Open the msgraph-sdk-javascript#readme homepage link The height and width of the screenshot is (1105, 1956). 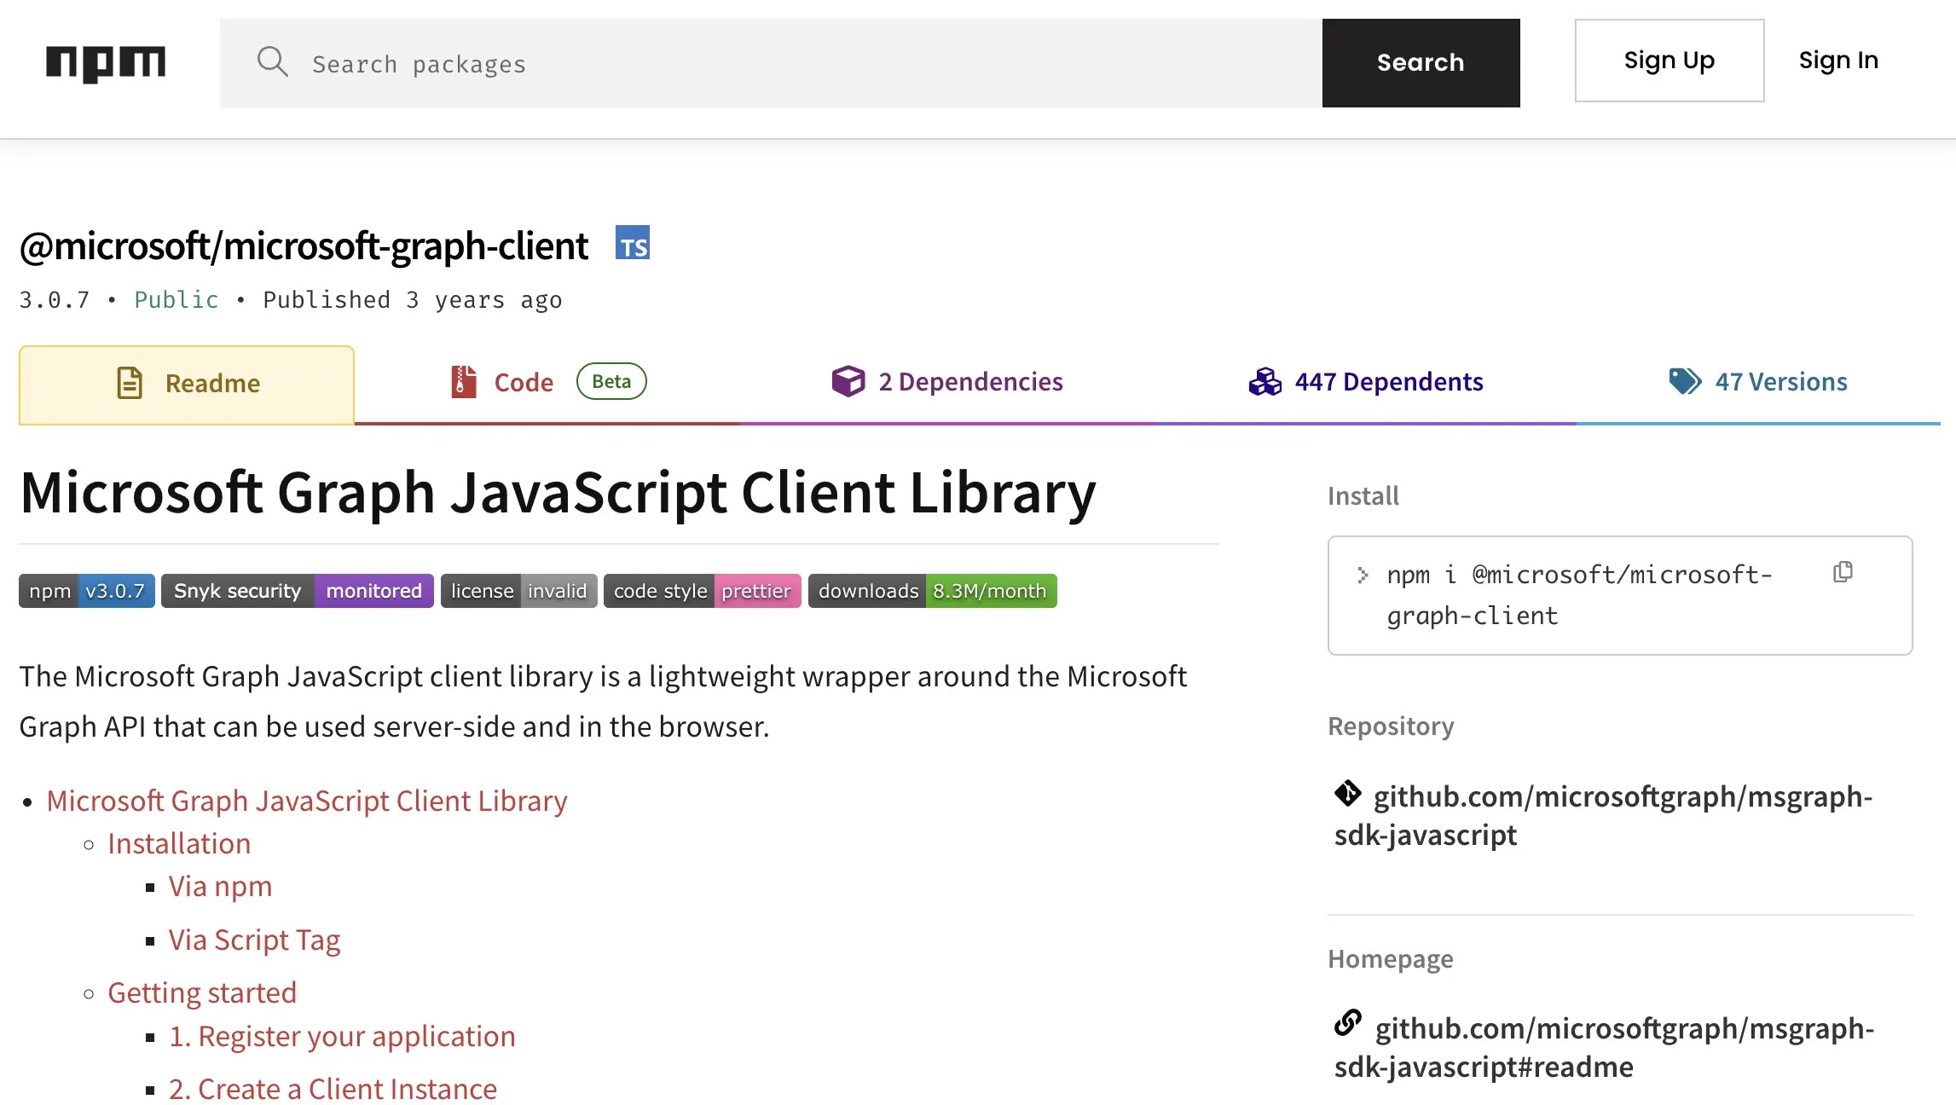coord(1604,1047)
